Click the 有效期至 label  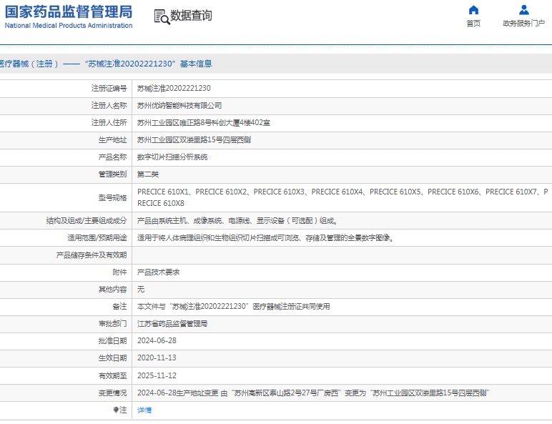coord(113,376)
